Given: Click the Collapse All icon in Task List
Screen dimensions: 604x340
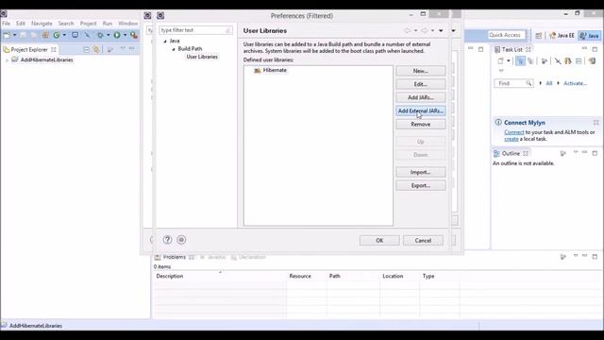Looking at the screenshot, I should pyautogui.click(x=579, y=60).
